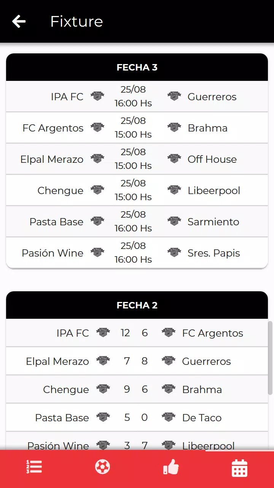This screenshot has height=488, width=274.
Task: Select the De Taco team name
Action: tap(202, 418)
